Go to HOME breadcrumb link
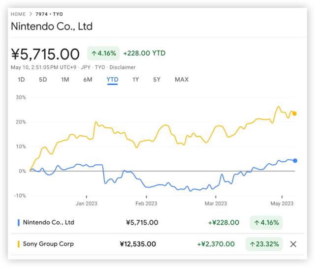 coord(18,14)
